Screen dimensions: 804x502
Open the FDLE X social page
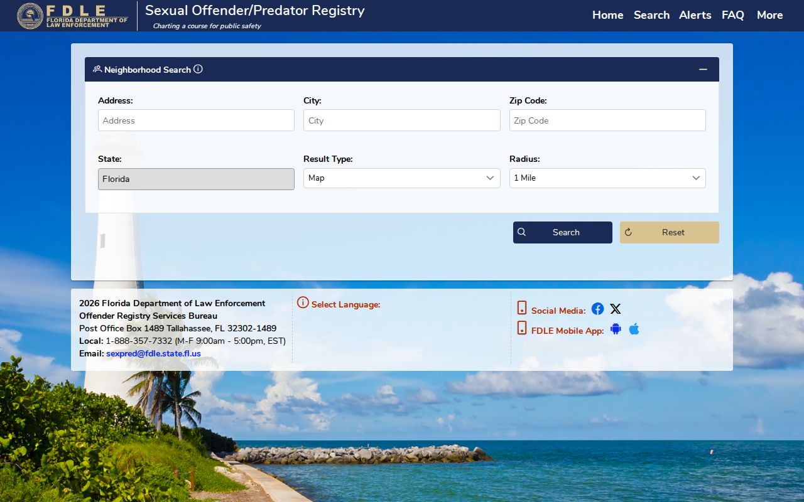click(x=616, y=309)
